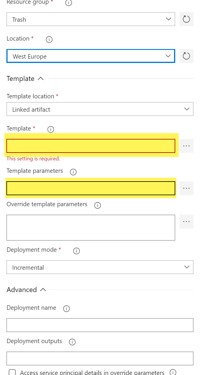The image size is (204, 375).
Task: Open the Override template parameters editor
Action: coord(186,222)
